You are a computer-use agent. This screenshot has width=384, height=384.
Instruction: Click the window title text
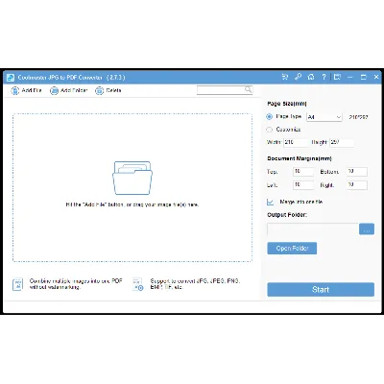click(x=71, y=78)
